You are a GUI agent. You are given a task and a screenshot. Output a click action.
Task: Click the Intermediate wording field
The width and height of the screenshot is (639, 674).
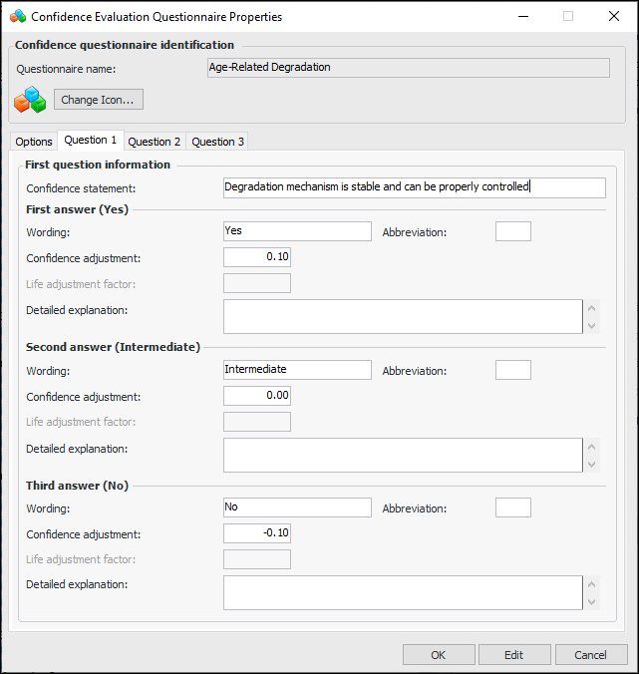(x=297, y=370)
